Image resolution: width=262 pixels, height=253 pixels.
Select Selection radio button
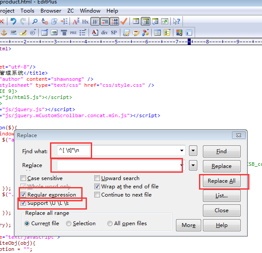(x=69, y=223)
